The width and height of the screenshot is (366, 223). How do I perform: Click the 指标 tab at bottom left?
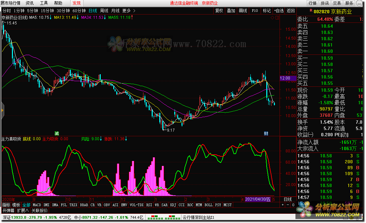point(6,205)
